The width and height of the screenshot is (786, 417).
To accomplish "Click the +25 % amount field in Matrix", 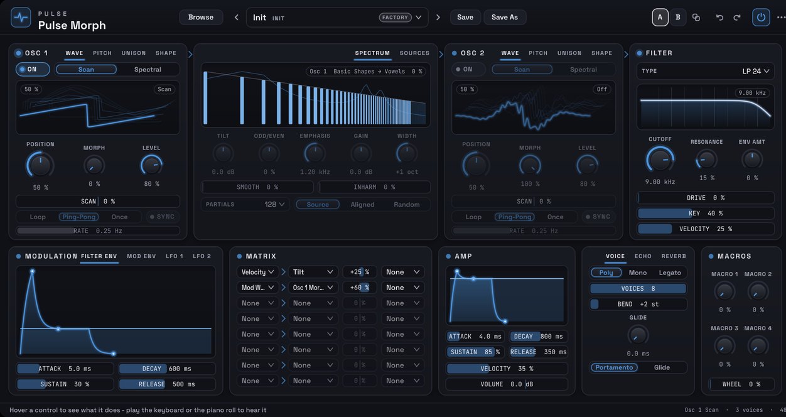I will click(x=360, y=272).
